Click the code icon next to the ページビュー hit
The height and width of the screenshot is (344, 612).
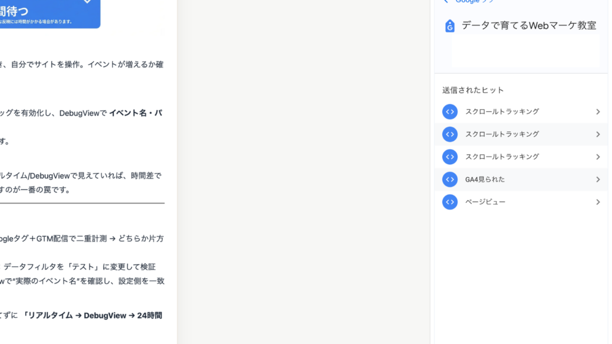pyautogui.click(x=449, y=202)
